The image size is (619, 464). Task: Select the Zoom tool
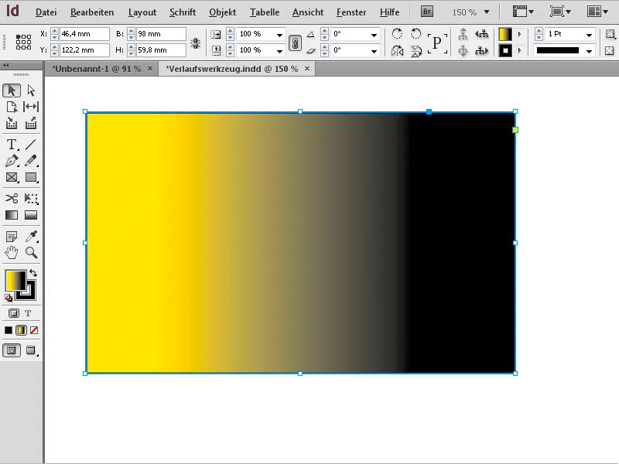click(31, 253)
